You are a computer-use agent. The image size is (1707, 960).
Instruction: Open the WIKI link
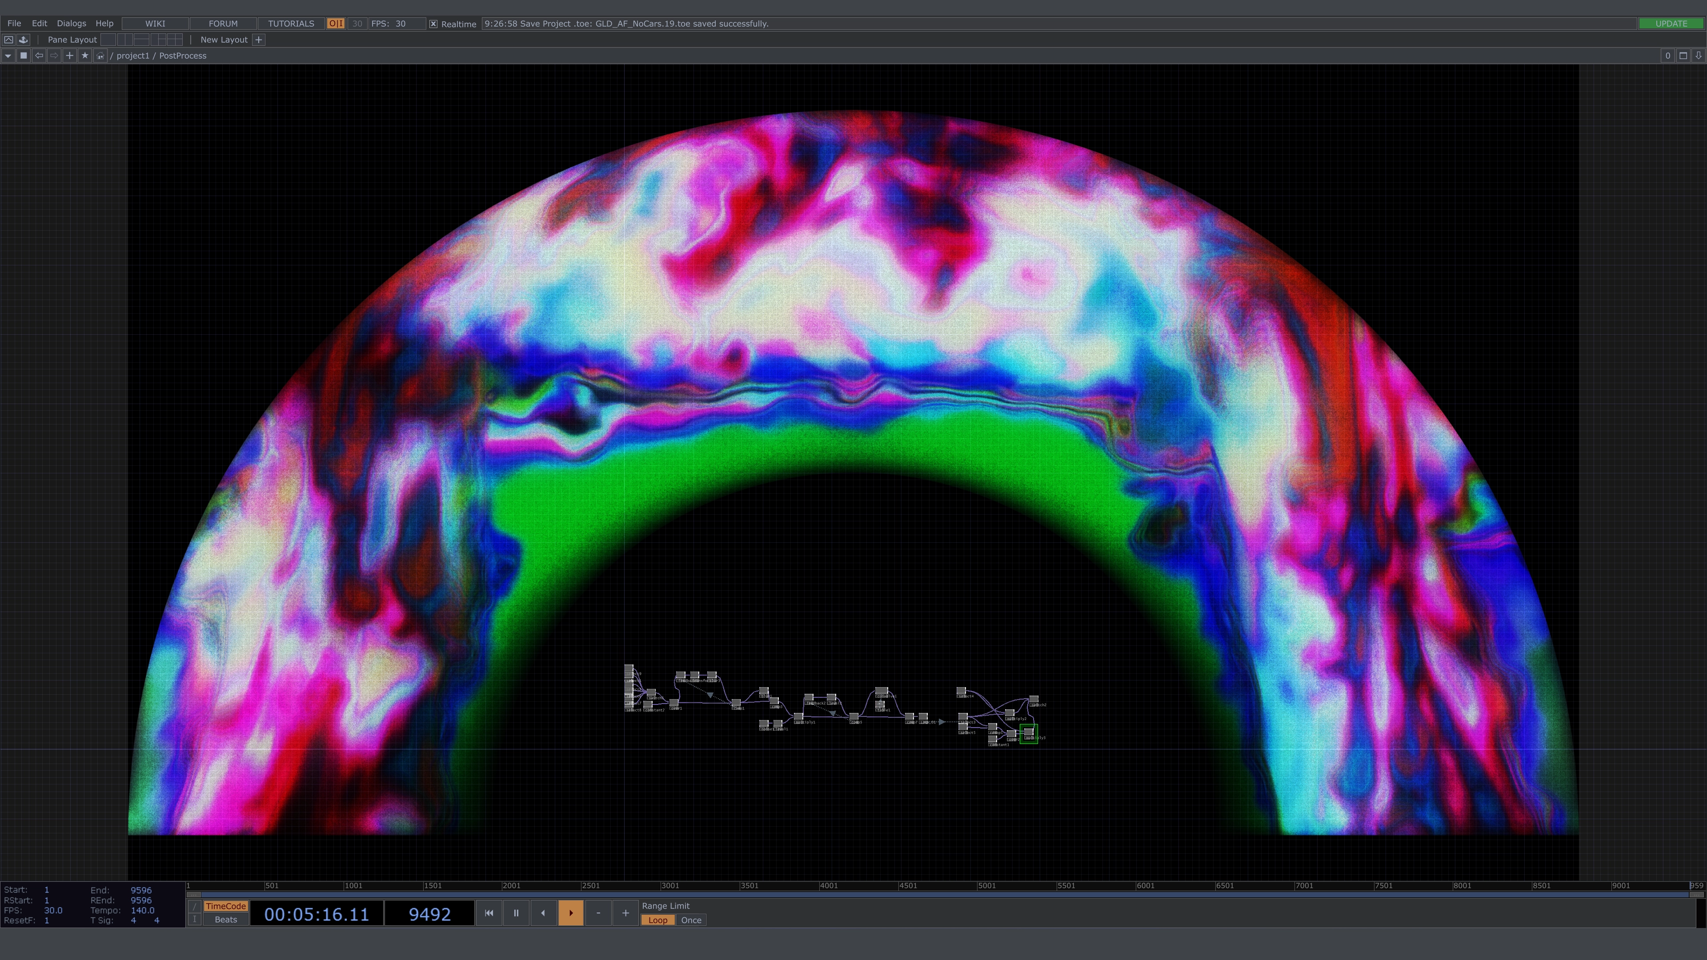click(155, 24)
